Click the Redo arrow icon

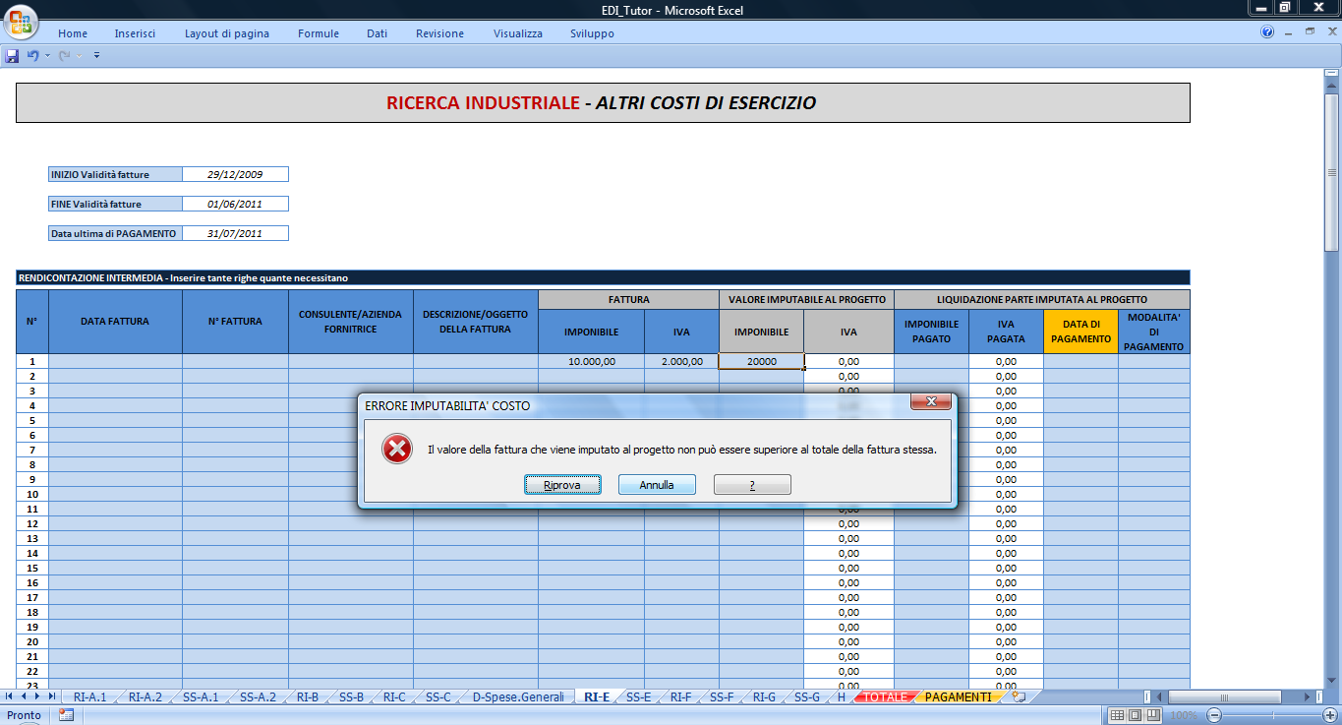[x=65, y=56]
